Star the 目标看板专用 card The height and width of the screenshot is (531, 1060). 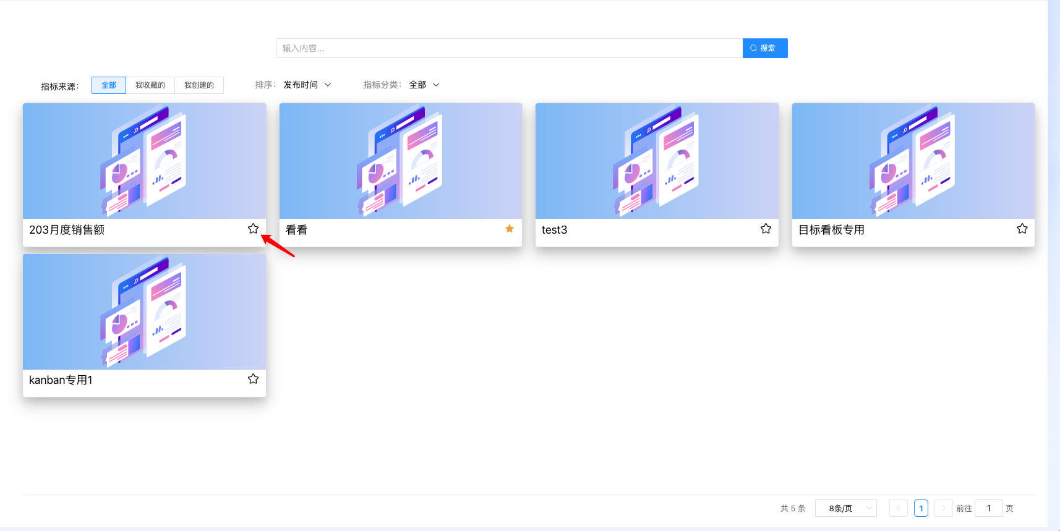coord(1022,229)
